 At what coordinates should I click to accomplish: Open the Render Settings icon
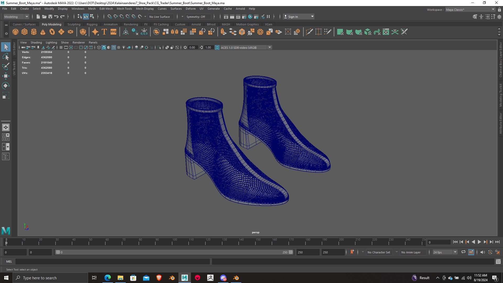pos(244,17)
